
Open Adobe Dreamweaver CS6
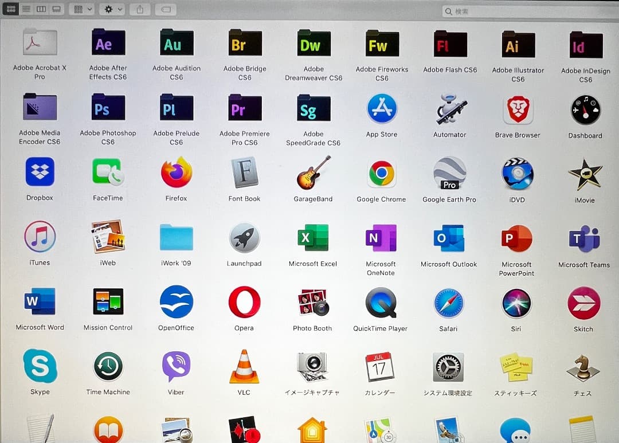click(x=312, y=44)
